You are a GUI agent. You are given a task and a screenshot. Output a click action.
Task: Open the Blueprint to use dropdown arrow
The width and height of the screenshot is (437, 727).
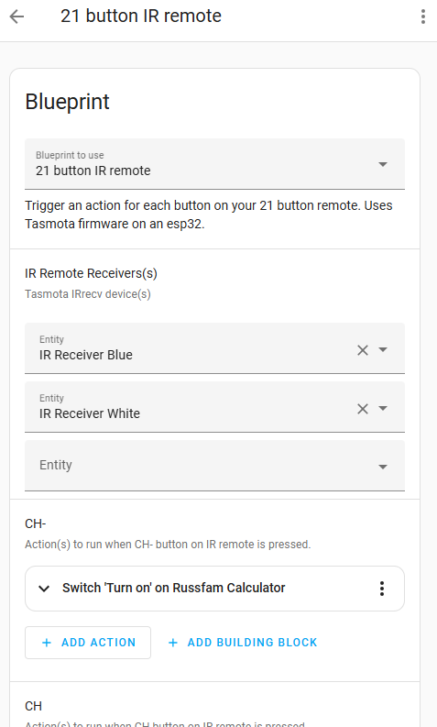[x=383, y=164]
